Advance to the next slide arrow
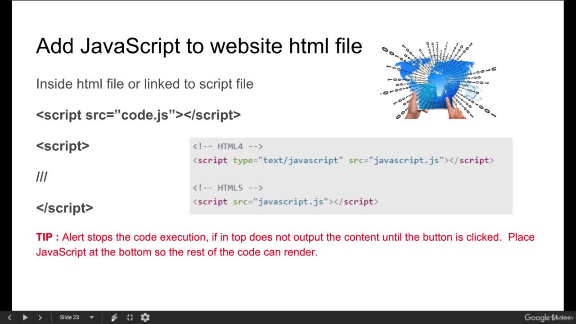Screen dimensions: 576x324 (x=40, y=317)
